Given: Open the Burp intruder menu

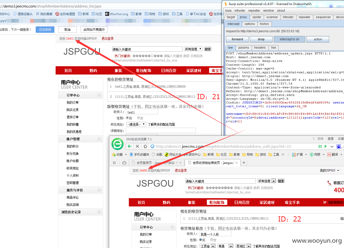Looking at the screenshot, I should click(x=240, y=11).
